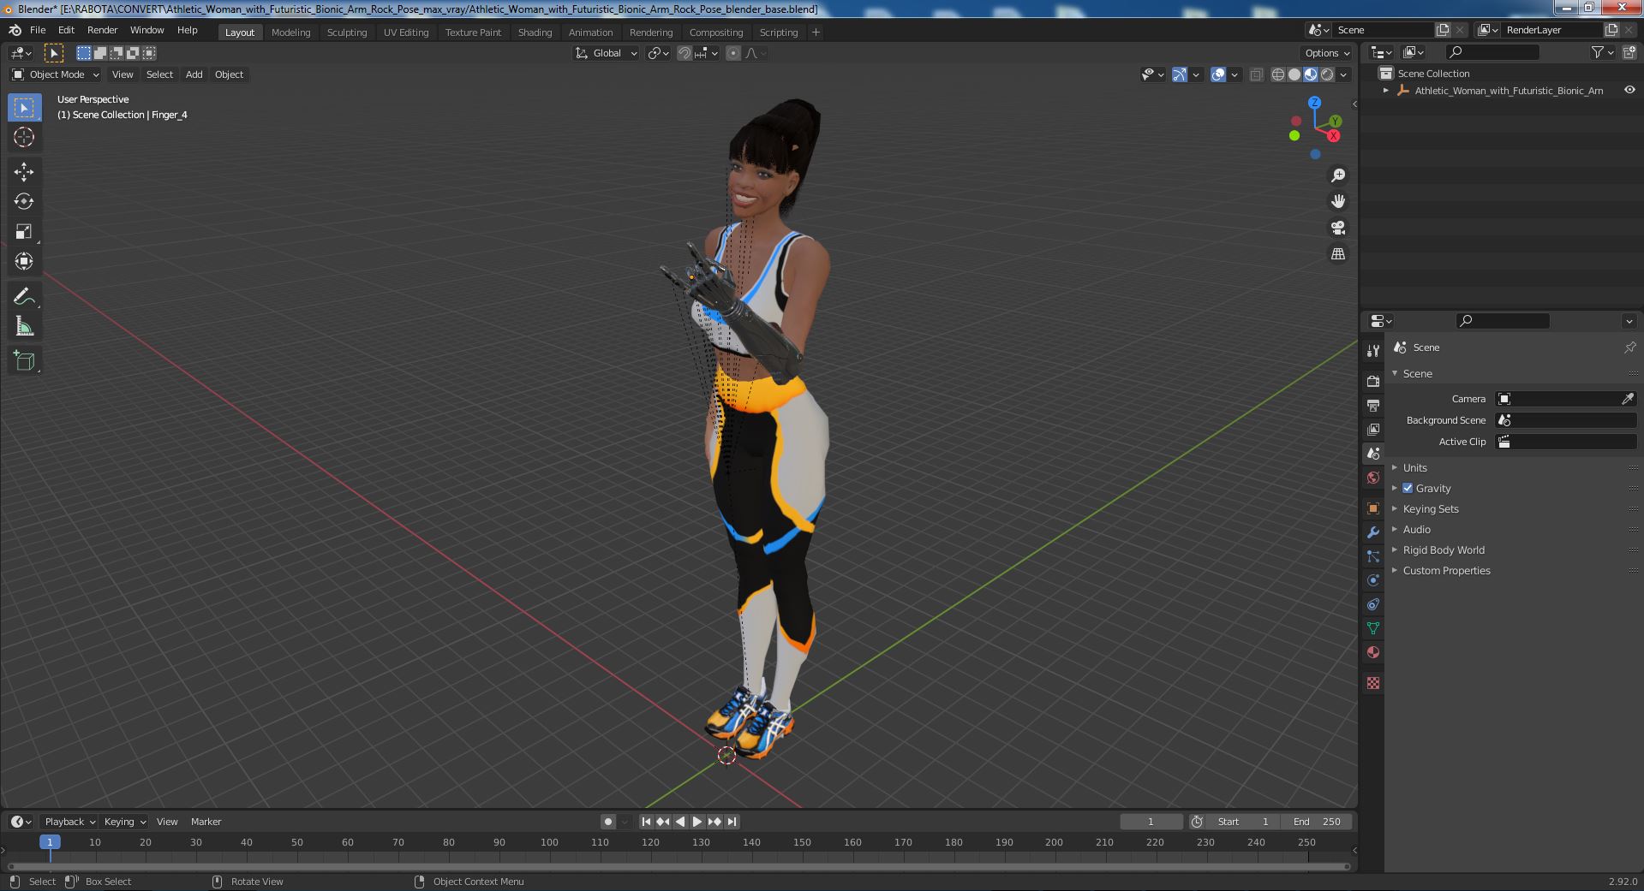The height and width of the screenshot is (891, 1644).
Task: Open the Options dropdown in viewport header
Action: click(x=1327, y=53)
